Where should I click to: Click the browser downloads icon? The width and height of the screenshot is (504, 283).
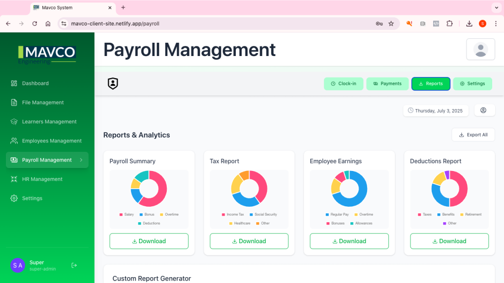point(469,24)
